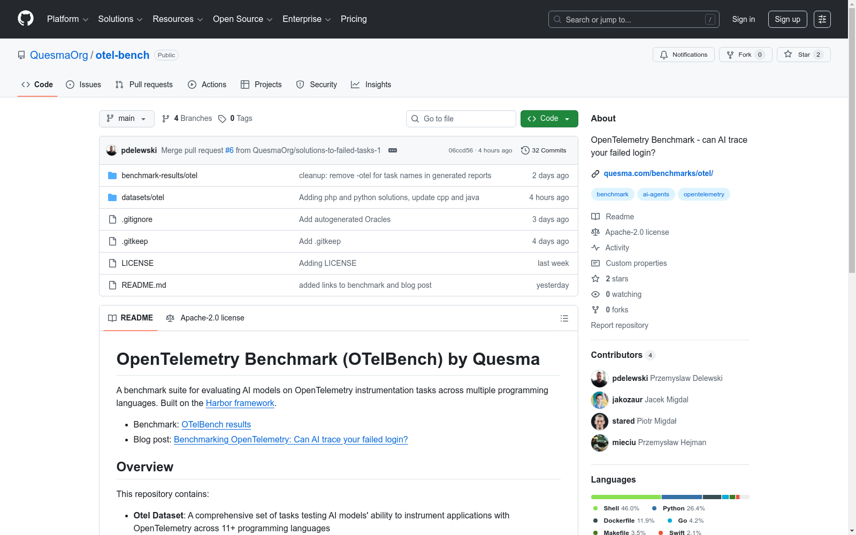Click the eye icon beside 0 watching

click(x=595, y=294)
